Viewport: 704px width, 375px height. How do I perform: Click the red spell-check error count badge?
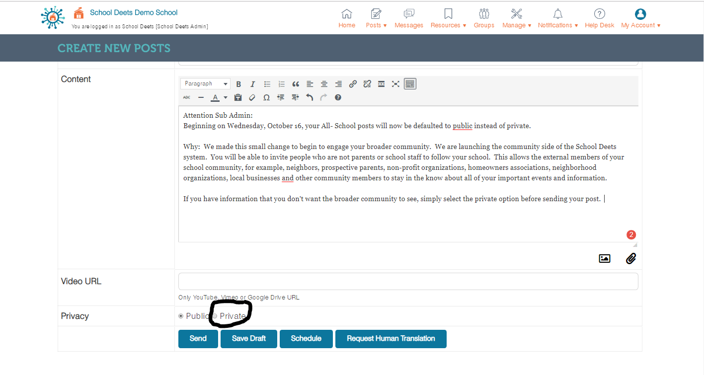coord(631,235)
